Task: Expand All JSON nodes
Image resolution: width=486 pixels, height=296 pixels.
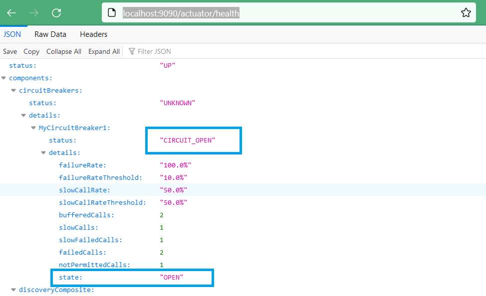Action: coord(104,51)
